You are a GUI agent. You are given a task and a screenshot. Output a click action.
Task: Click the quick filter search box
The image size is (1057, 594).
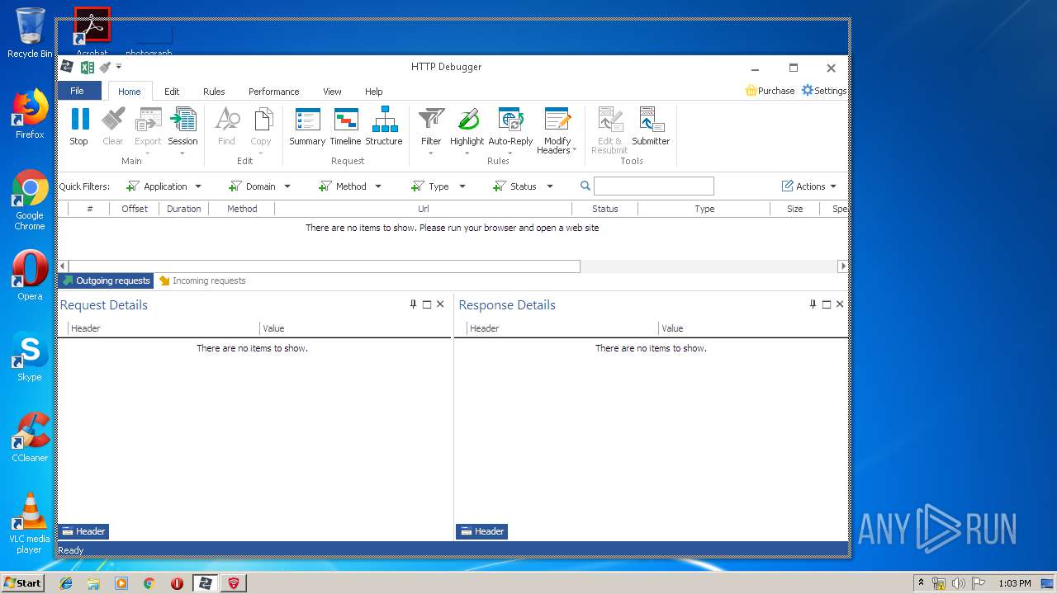pos(654,186)
